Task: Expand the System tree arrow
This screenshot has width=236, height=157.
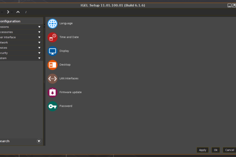Action: coord(39,58)
